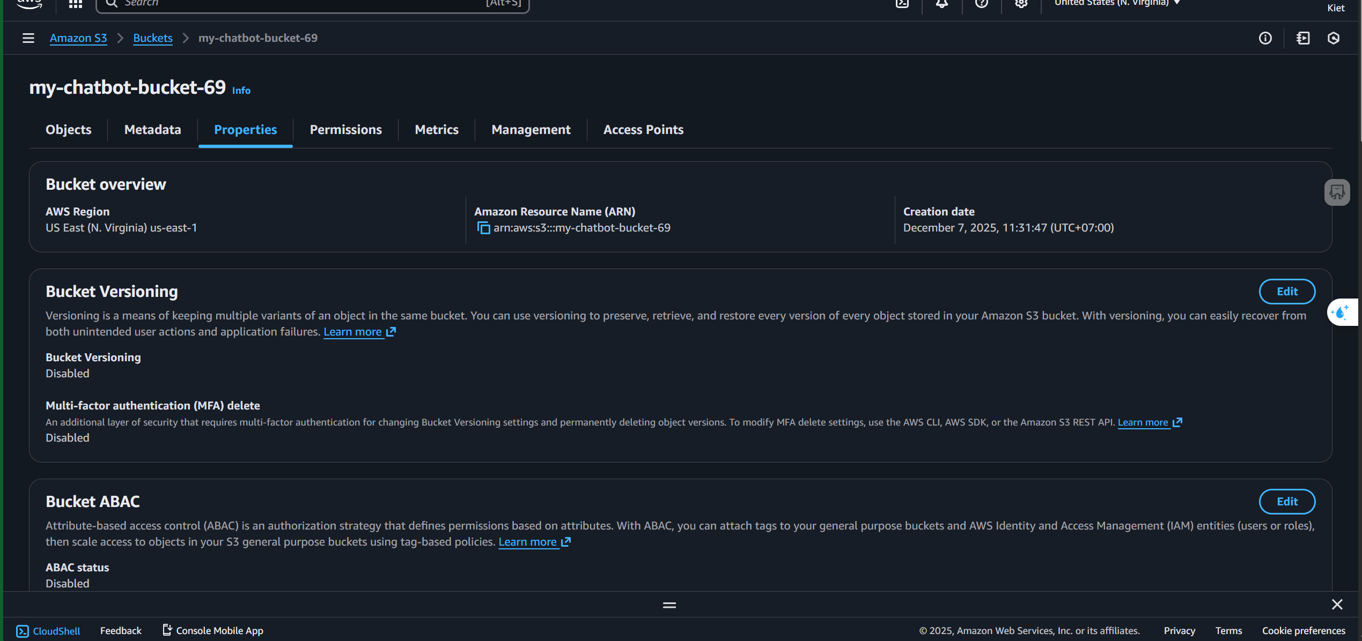
Task: Expand the N. Virginia region dropdown
Action: click(1117, 3)
